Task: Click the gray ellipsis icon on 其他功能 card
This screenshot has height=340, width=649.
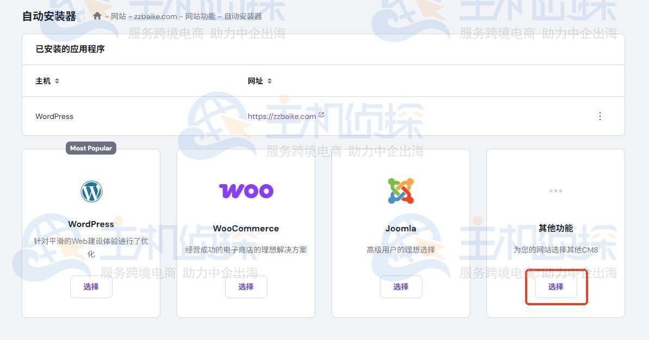Action: 556,191
